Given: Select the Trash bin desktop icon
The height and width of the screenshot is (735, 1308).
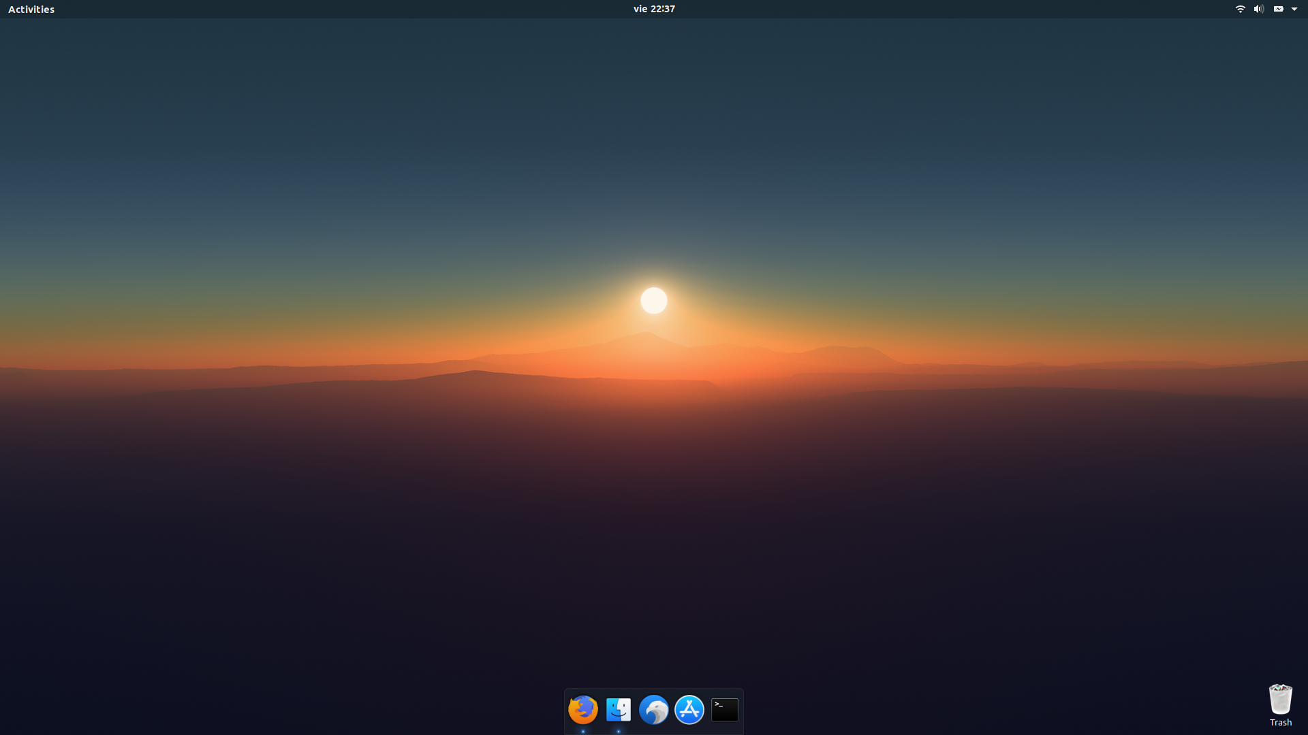Looking at the screenshot, I should [x=1280, y=700].
